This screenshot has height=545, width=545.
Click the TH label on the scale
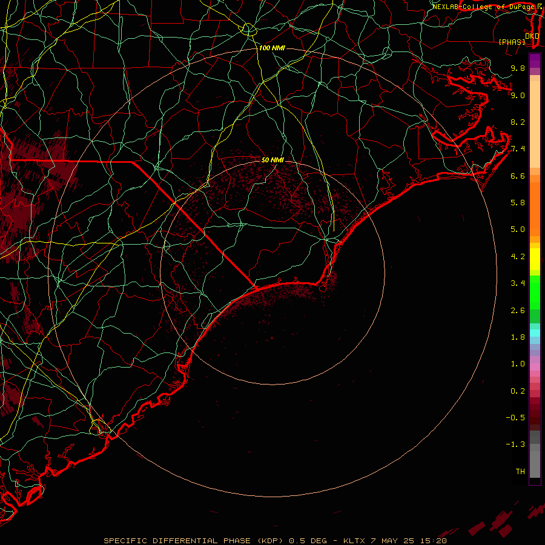pos(520,472)
